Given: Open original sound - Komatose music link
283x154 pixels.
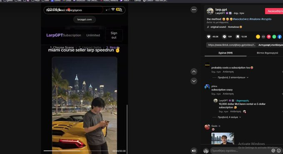Looking at the screenshot, I should pyautogui.click(x=224, y=27).
